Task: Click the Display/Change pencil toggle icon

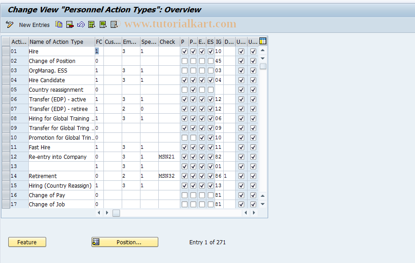Action: point(10,25)
